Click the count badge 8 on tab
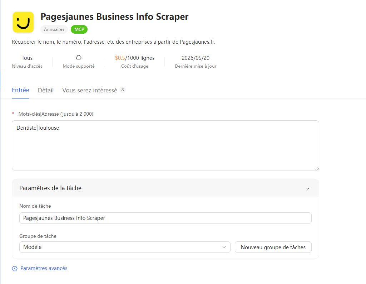Screen dimensions: 366x284 coord(123,90)
